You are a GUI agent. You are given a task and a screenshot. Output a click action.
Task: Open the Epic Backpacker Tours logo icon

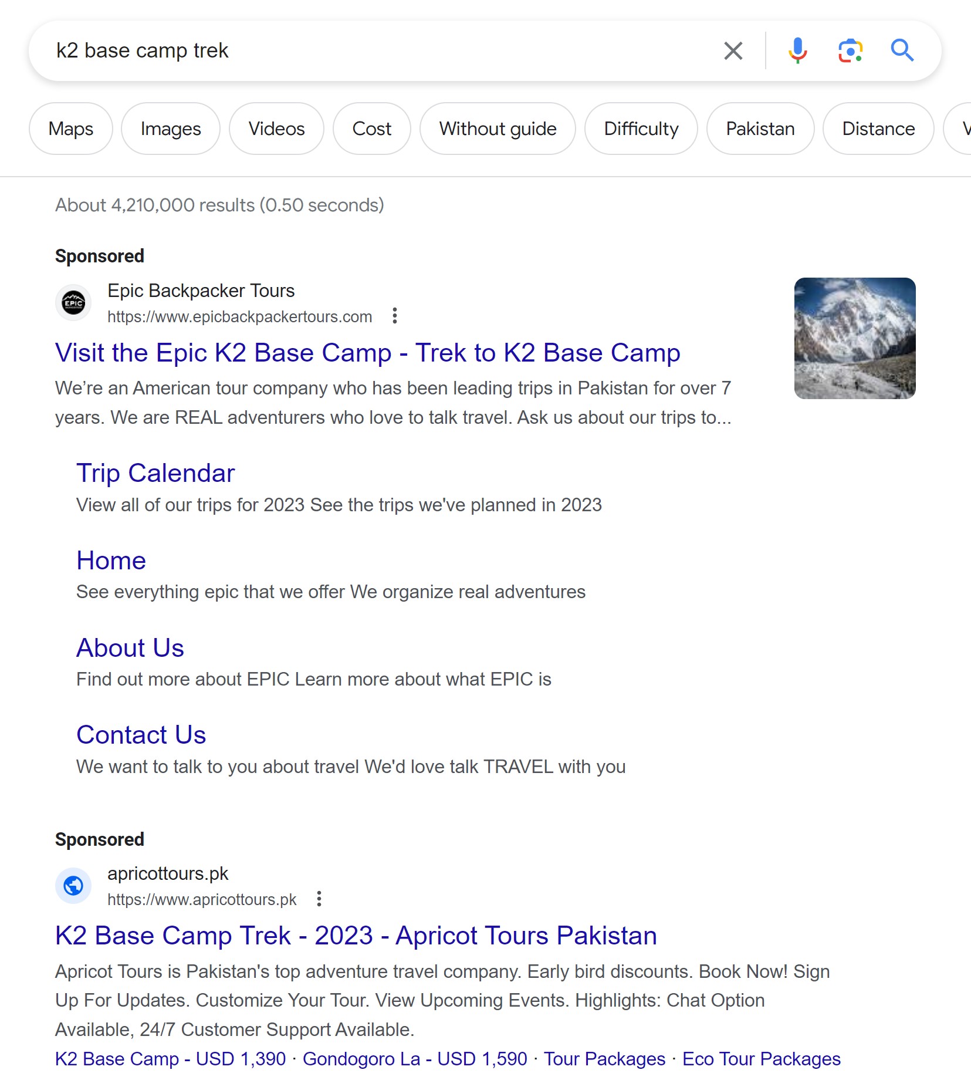tap(73, 303)
